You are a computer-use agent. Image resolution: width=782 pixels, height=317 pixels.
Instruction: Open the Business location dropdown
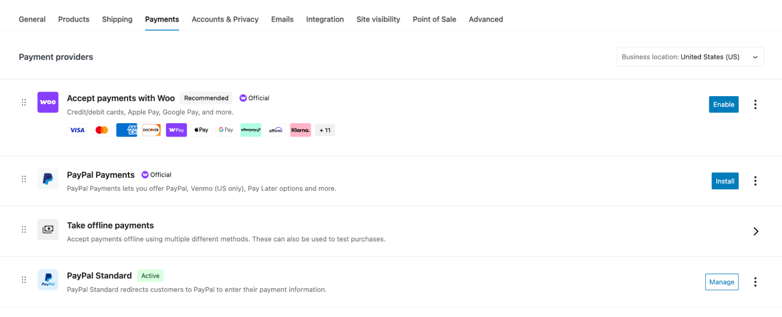690,57
